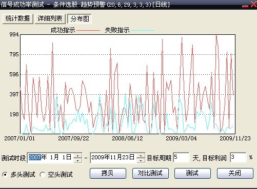The width and height of the screenshot is (257, 189).
Task: Open the 详细列表 tab
Action: (50, 18)
